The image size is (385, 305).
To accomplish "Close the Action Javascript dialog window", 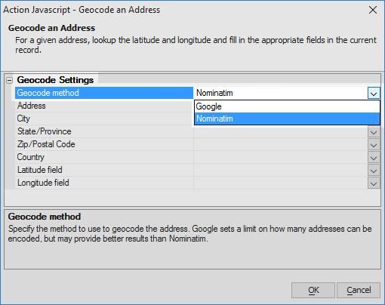I will 373,10.
